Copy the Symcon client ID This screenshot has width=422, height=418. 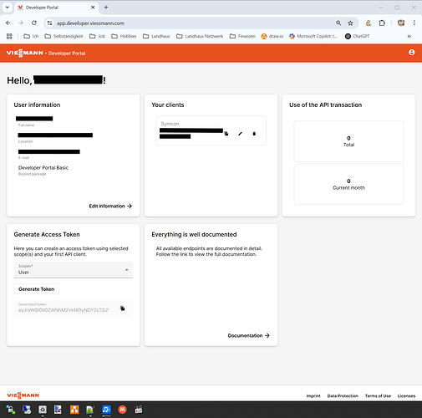coord(226,134)
